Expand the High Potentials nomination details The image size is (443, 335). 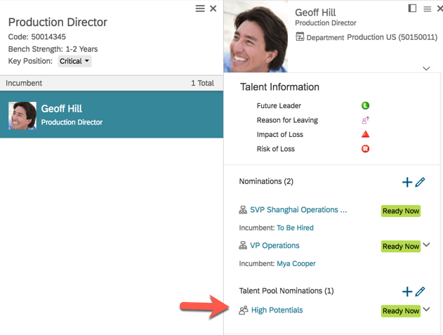tap(427, 310)
